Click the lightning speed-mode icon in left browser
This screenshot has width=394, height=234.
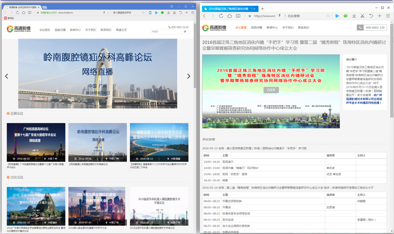(104, 12)
